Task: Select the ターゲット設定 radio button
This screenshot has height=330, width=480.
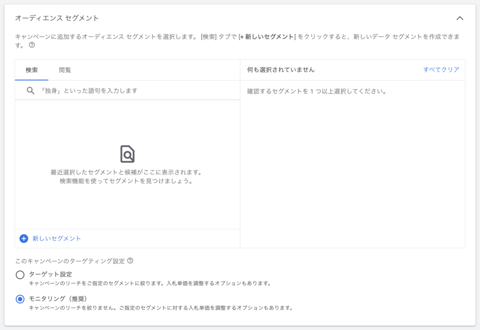Action: coord(20,275)
